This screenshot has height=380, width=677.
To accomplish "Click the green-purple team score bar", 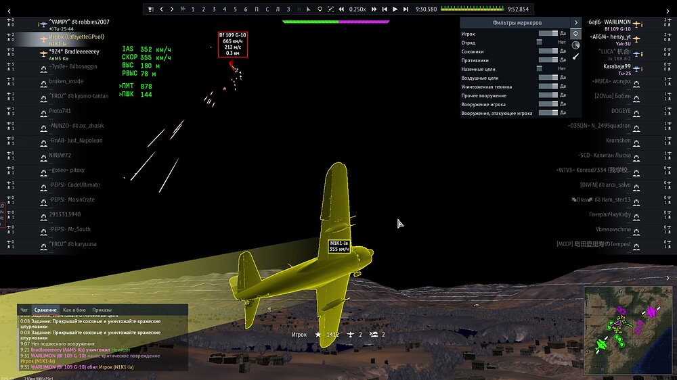I will [336, 22].
